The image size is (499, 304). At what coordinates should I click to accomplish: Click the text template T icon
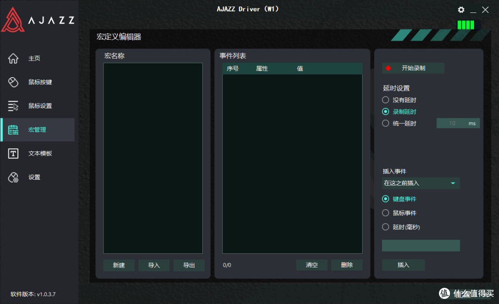pyautogui.click(x=13, y=153)
